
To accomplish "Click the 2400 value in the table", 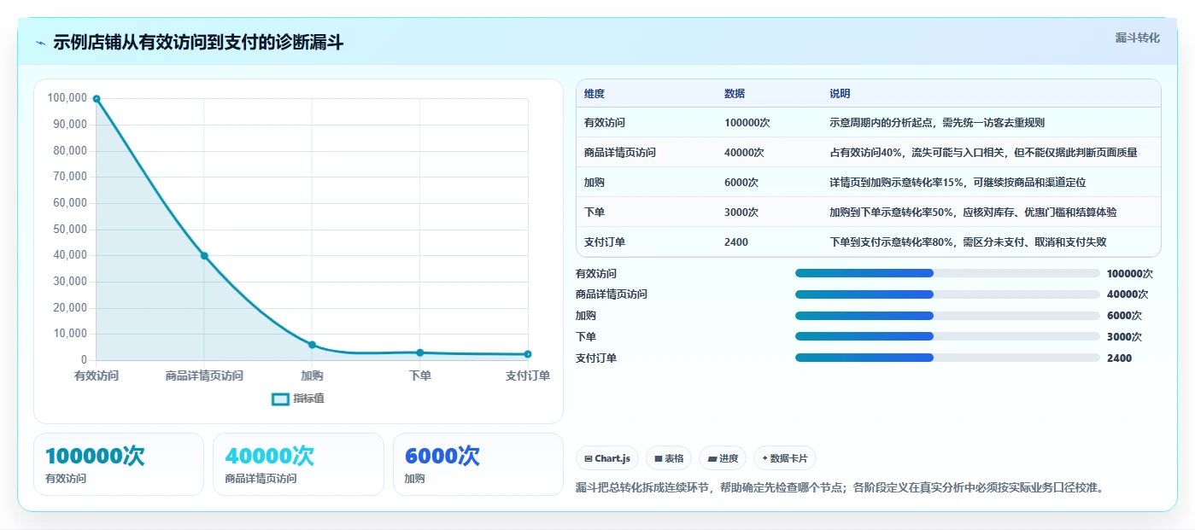I will click(x=736, y=242).
